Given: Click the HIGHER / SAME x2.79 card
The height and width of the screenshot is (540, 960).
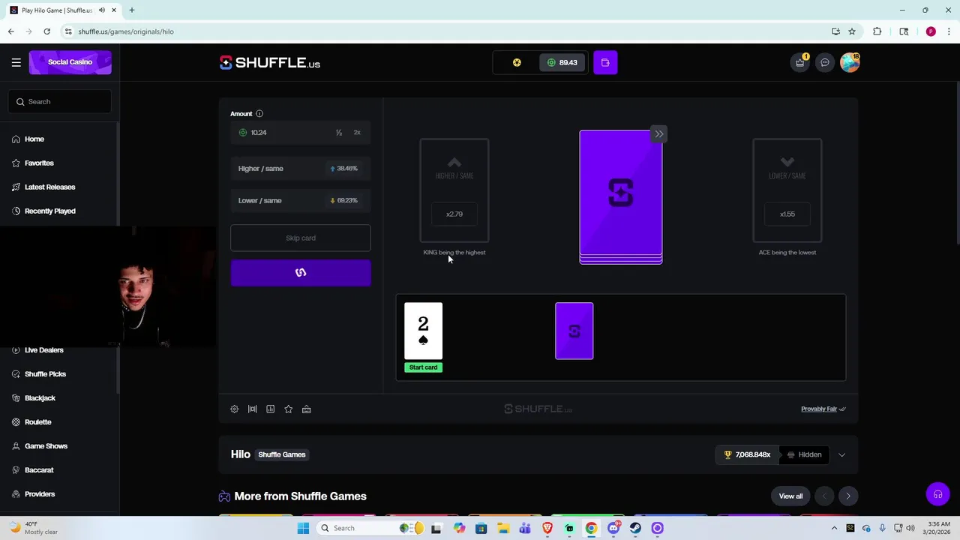Looking at the screenshot, I should 454,190.
